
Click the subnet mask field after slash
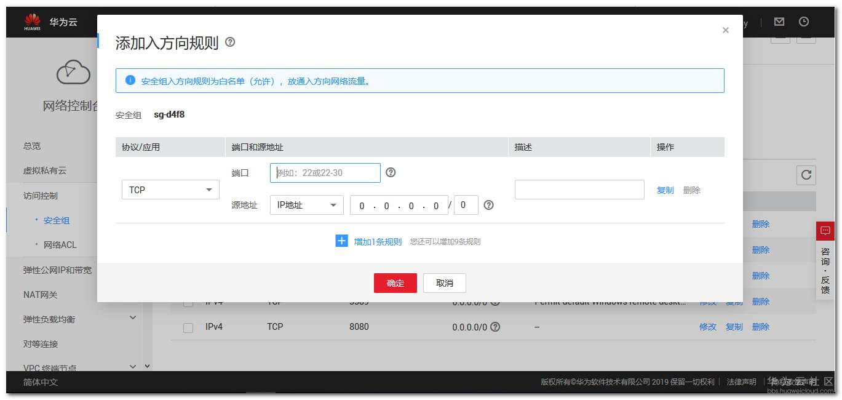pos(466,205)
